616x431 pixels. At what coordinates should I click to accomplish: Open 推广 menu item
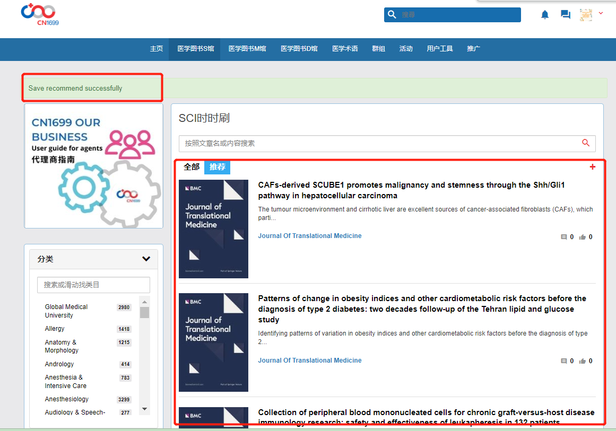coord(473,49)
